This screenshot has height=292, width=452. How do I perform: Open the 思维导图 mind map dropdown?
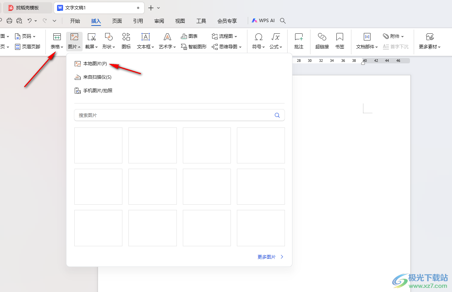click(x=227, y=47)
